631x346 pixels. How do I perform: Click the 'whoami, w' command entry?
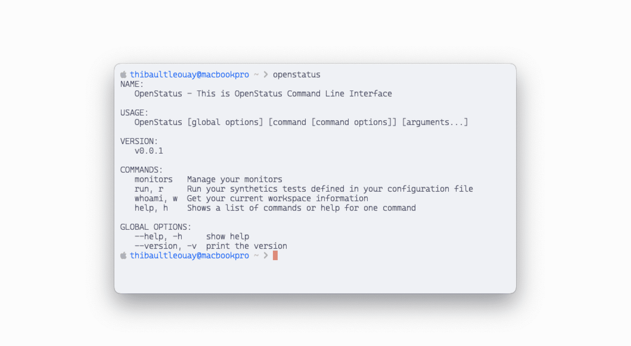(156, 198)
